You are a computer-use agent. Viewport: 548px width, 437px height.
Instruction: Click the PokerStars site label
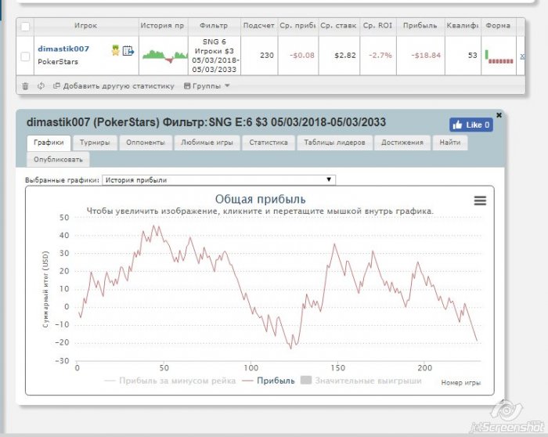58,62
